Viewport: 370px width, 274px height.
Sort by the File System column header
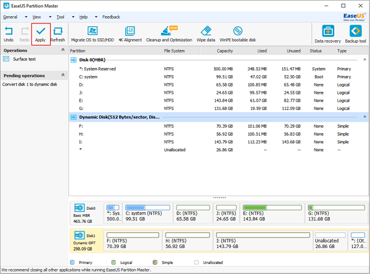click(181, 51)
